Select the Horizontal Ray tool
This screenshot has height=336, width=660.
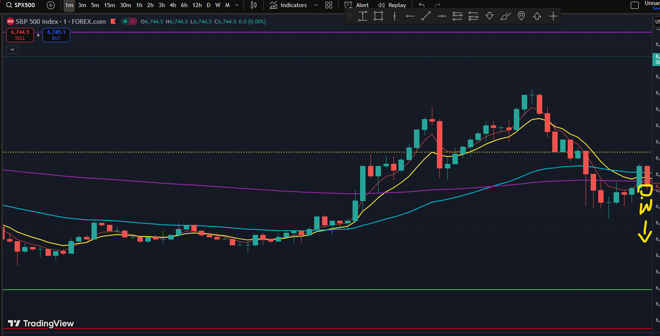pyautogui.click(x=410, y=16)
